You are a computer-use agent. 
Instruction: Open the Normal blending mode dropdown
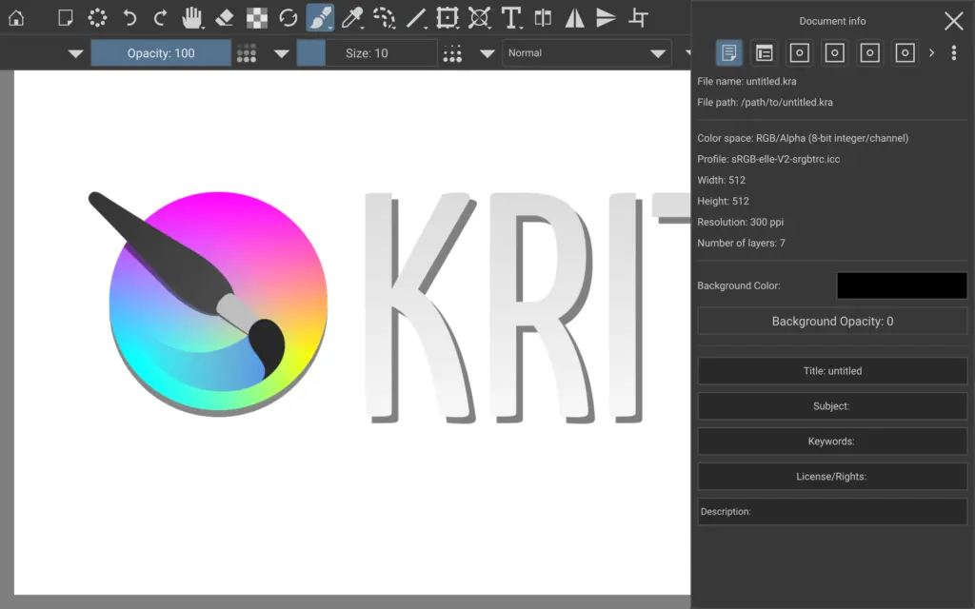coord(587,53)
